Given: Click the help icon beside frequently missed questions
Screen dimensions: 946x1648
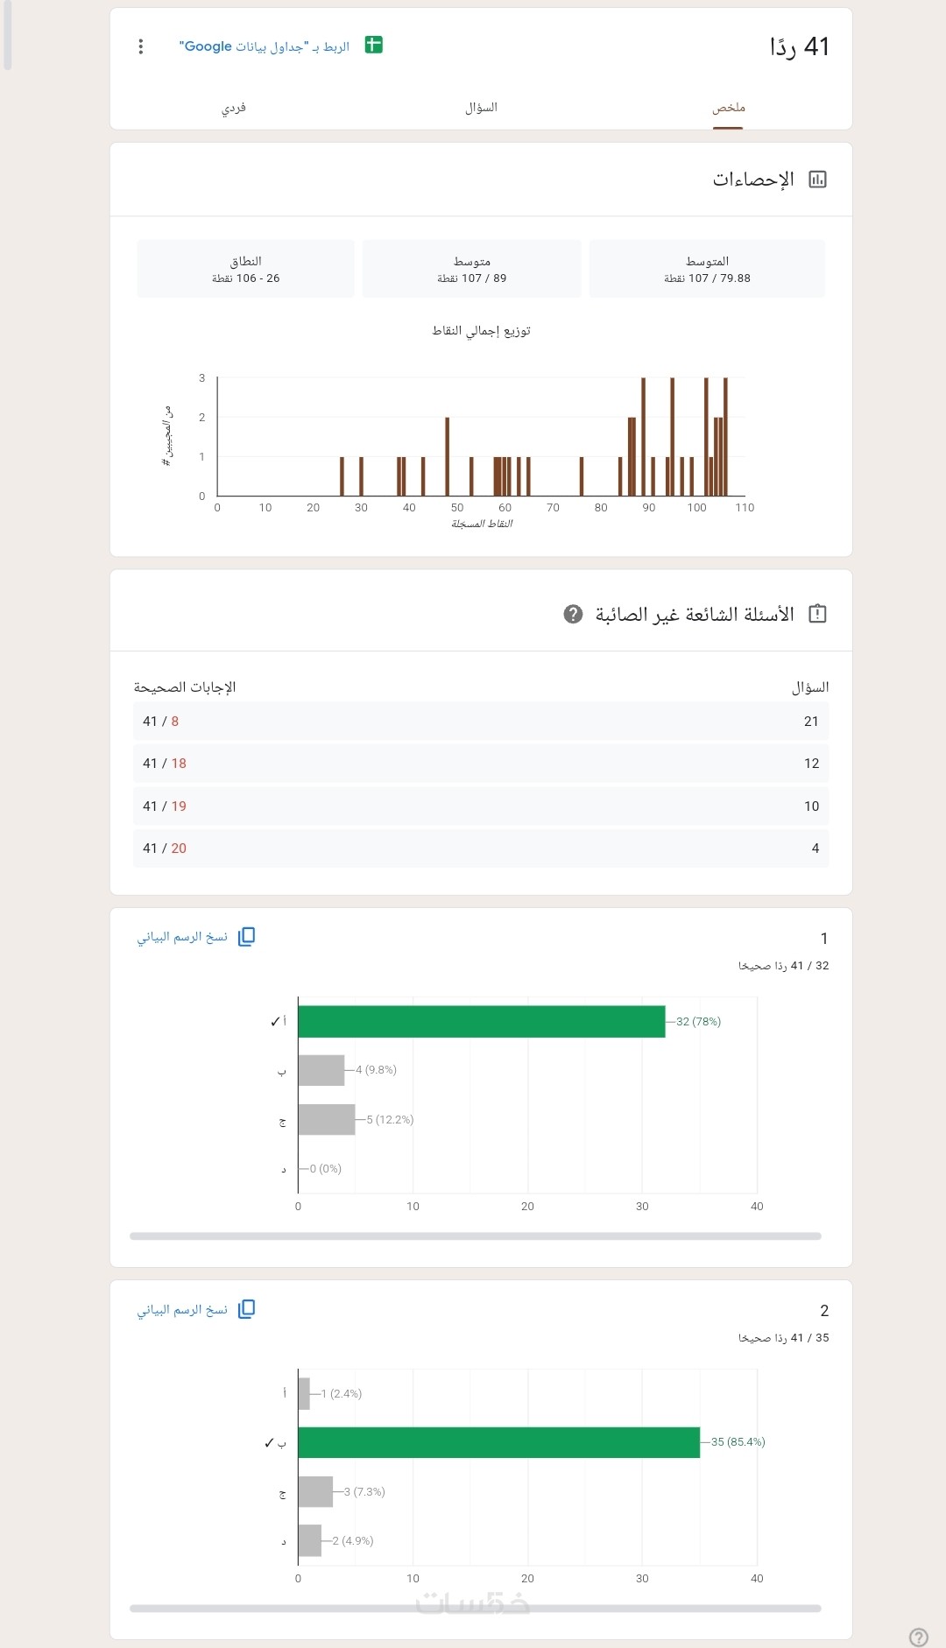Looking at the screenshot, I should (x=573, y=614).
